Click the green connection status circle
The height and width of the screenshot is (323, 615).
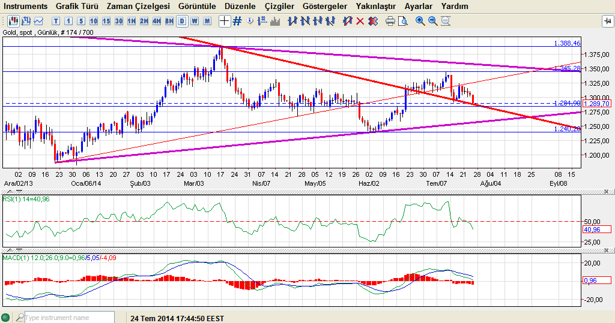click(x=5, y=317)
